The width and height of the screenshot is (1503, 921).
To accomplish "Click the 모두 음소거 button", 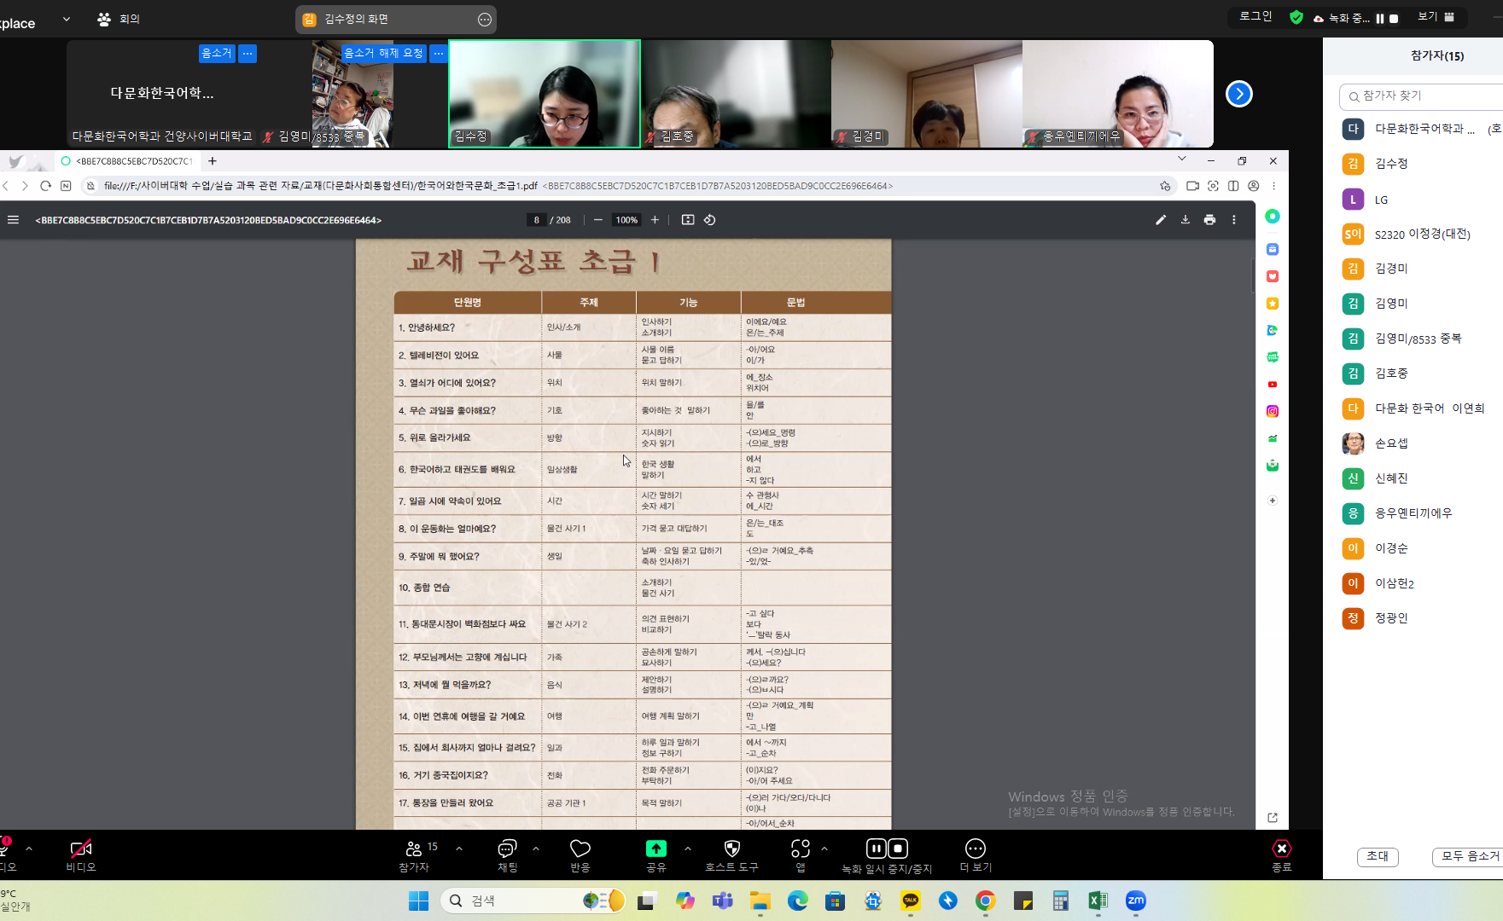I will pyautogui.click(x=1470, y=856).
